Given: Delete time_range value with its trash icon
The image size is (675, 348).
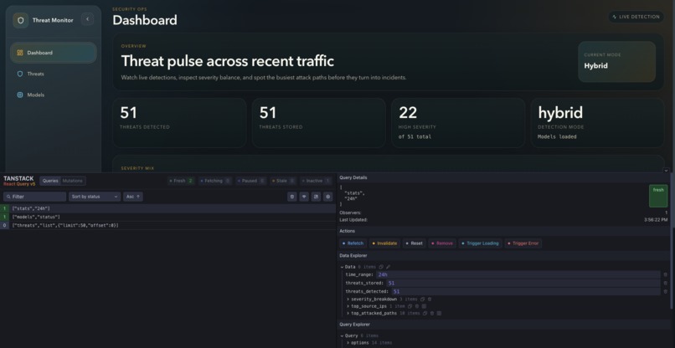Looking at the screenshot, I should coord(665,274).
